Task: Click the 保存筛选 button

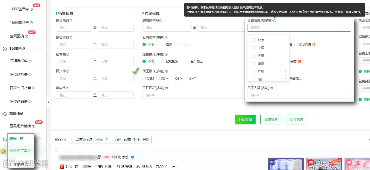Action: tap(297, 119)
